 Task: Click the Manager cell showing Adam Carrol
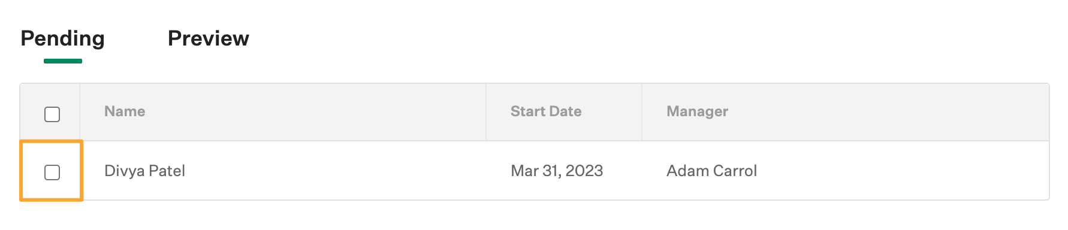click(x=845, y=171)
